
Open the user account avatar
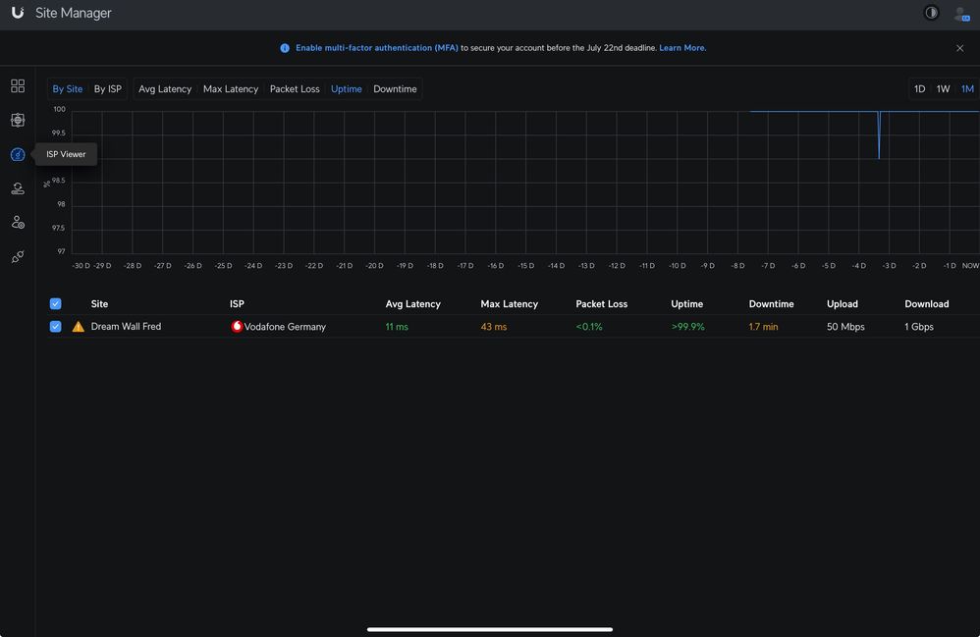(960, 14)
